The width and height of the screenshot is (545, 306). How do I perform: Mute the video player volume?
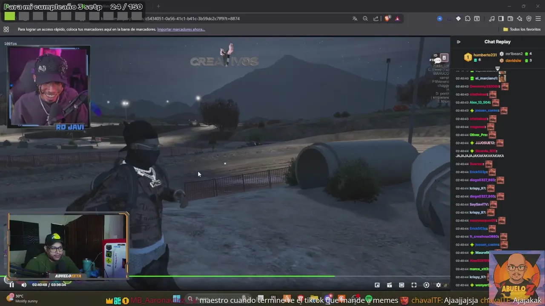click(24, 285)
